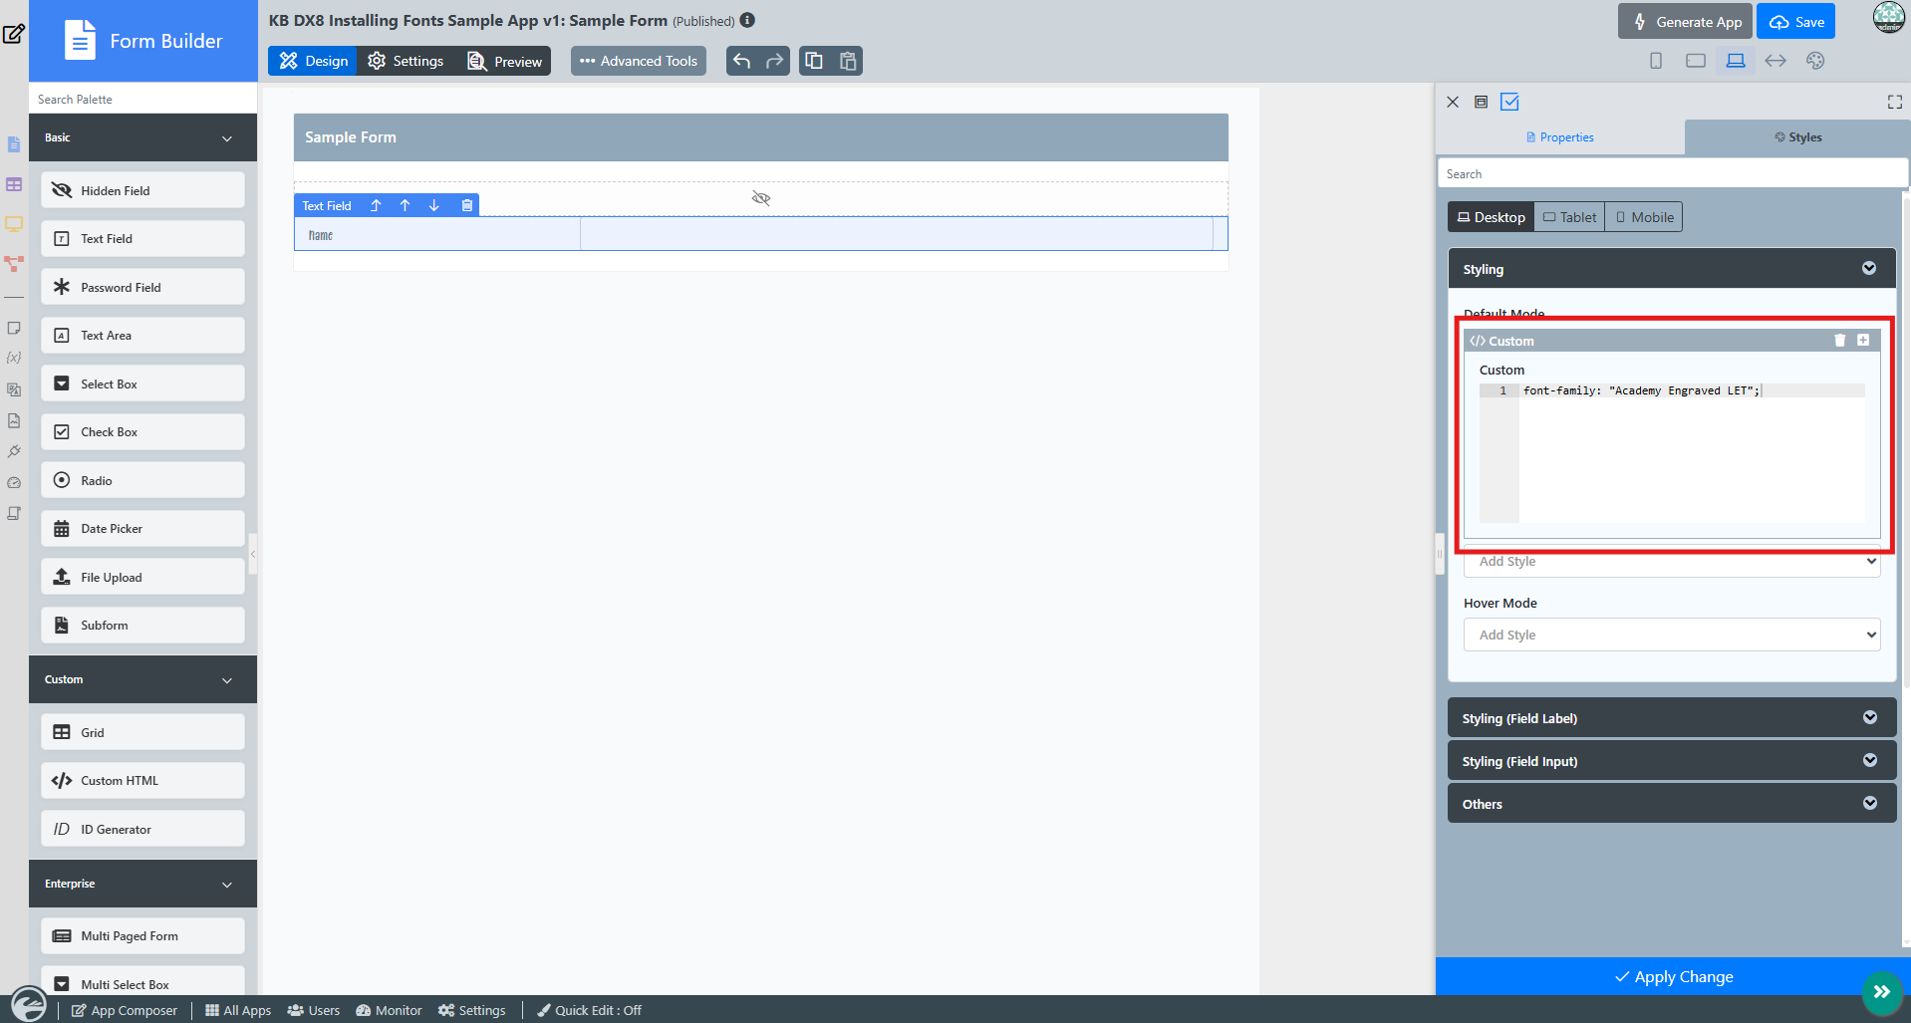1911x1023 pixels.
Task: Click the undo arrow icon
Action: [741, 61]
